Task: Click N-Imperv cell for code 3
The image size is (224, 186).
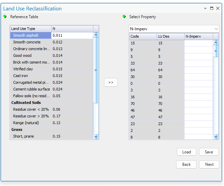Action: tap(199, 90)
